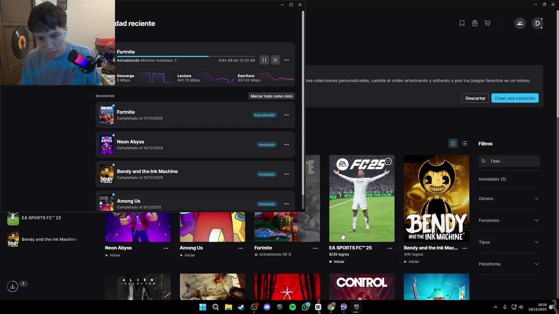Open options menu for Among Us card
The width and height of the screenshot is (559, 314).
(240, 248)
